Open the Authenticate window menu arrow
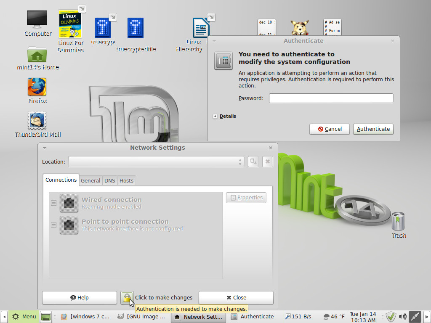Viewport: 431px width, 323px height. (x=214, y=41)
